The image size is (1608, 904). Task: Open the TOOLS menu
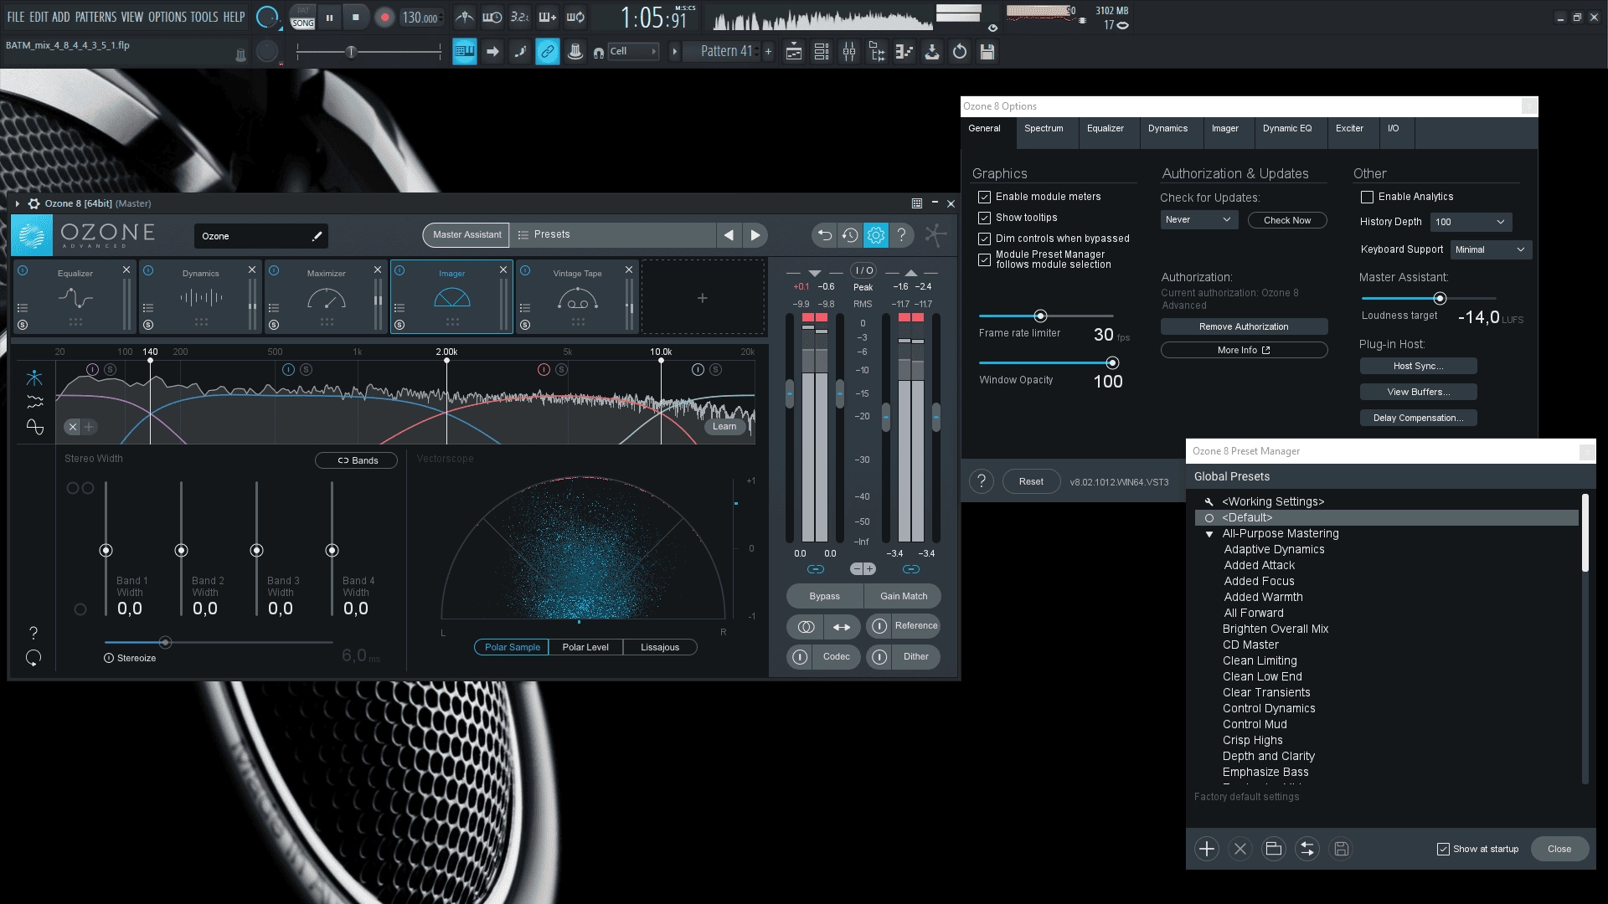pyautogui.click(x=204, y=17)
